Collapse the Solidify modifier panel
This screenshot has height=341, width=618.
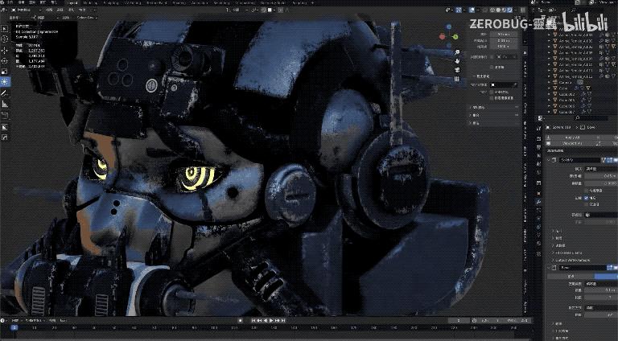coord(549,160)
